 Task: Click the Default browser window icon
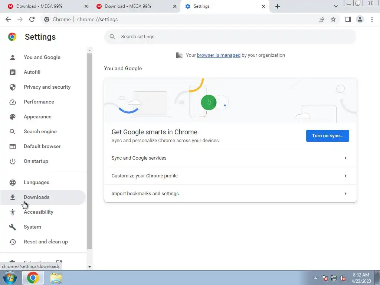(13, 147)
